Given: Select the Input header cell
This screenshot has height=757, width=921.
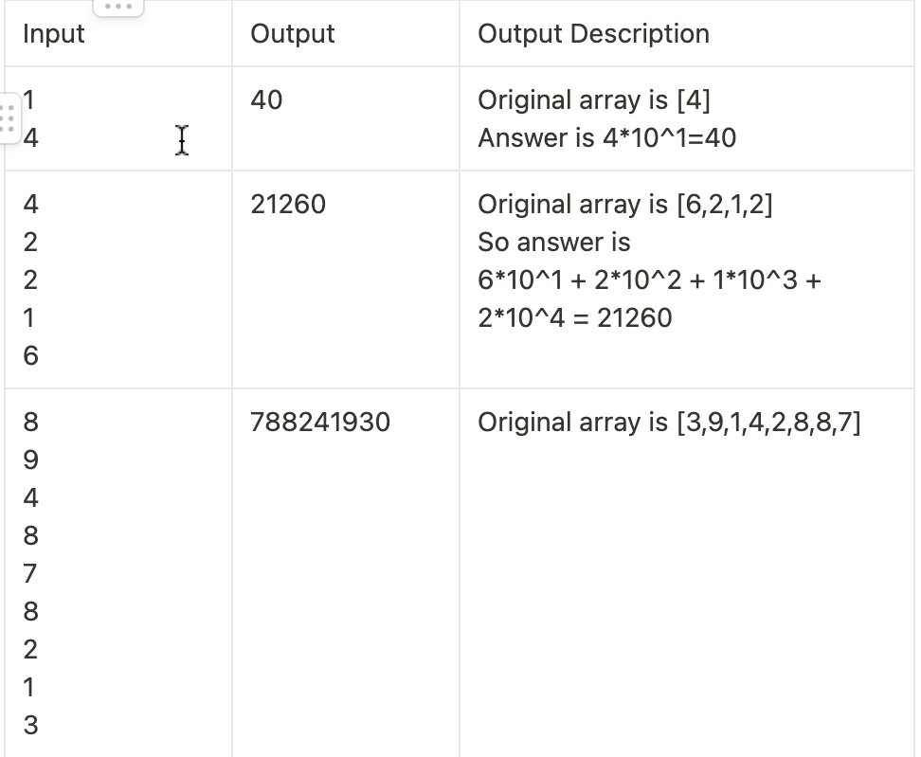Looking at the screenshot, I should [118, 33].
